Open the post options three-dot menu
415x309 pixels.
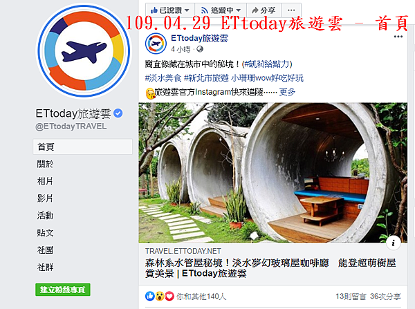coord(398,37)
